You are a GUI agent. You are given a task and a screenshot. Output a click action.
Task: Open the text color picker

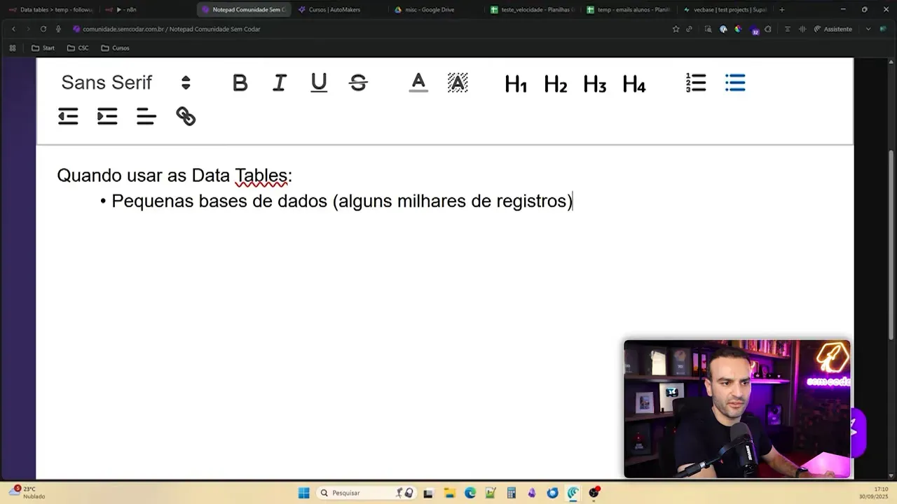[x=418, y=82]
